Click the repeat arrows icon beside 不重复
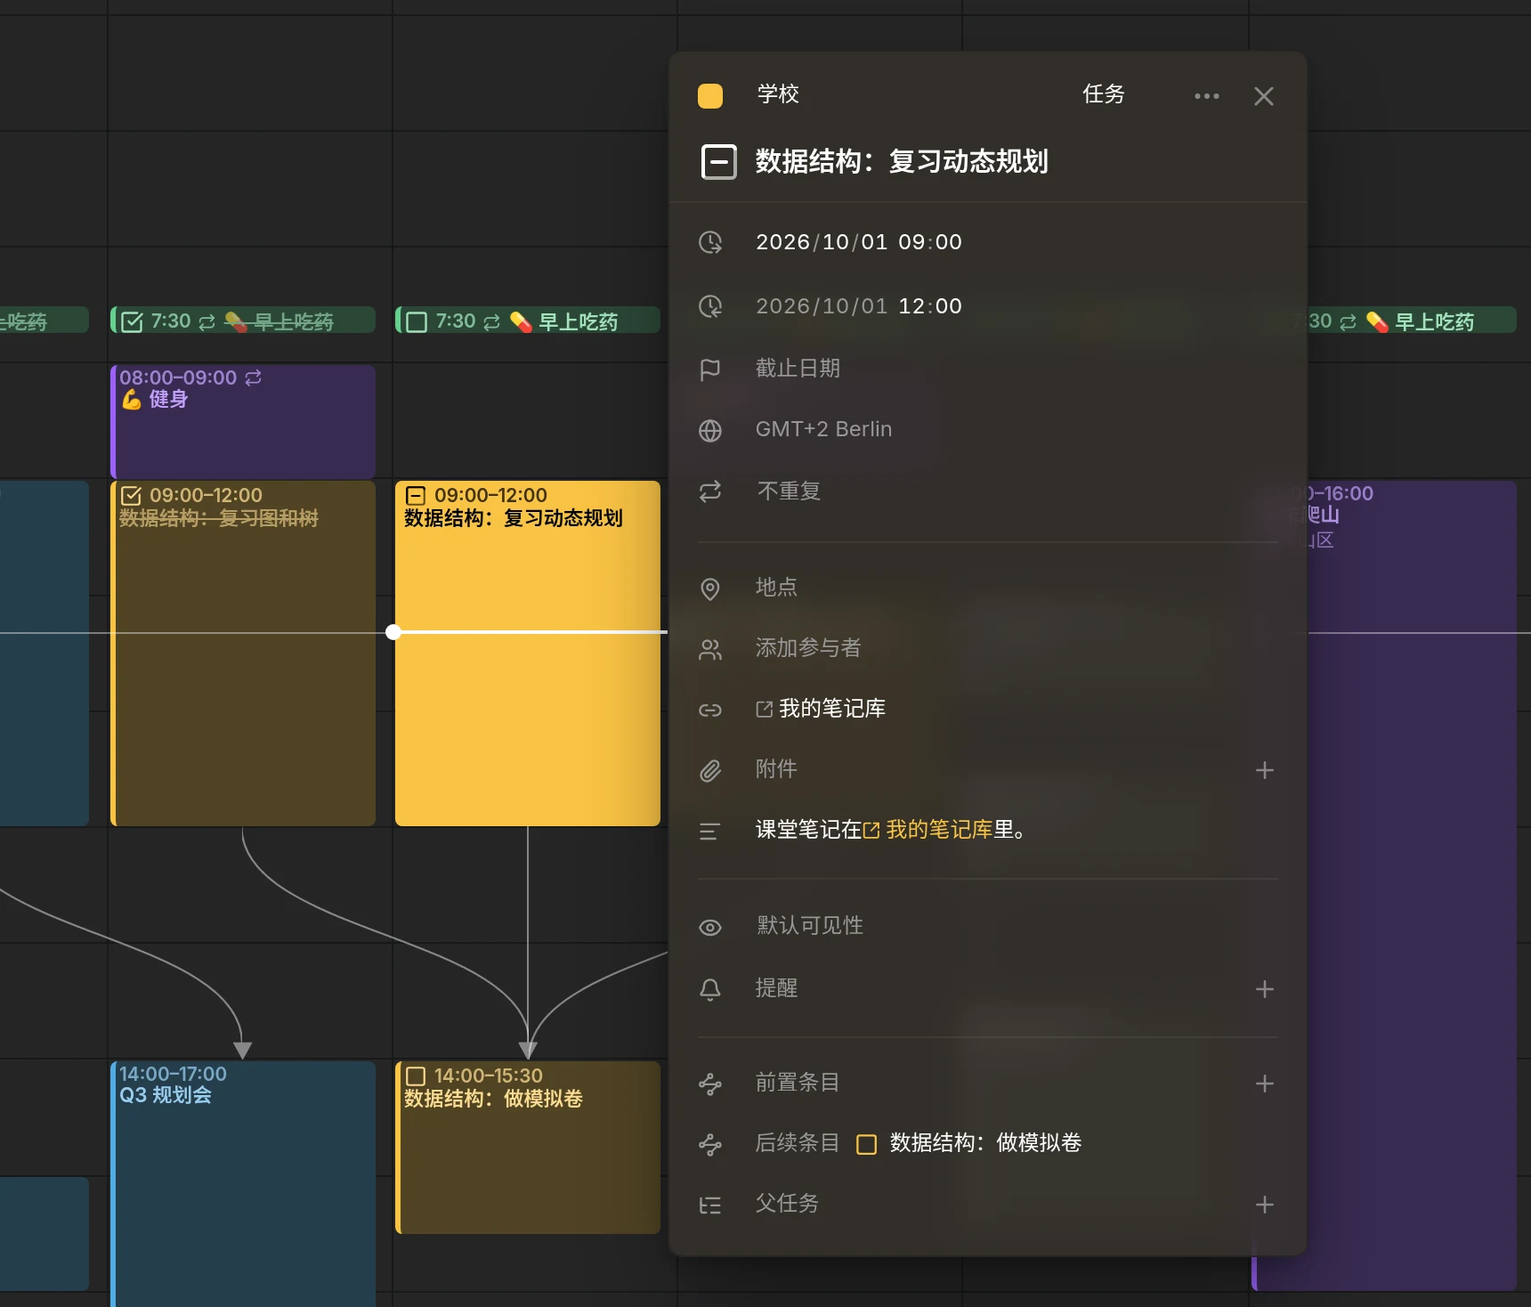Screen dimensions: 1531x1307 tap(710, 491)
